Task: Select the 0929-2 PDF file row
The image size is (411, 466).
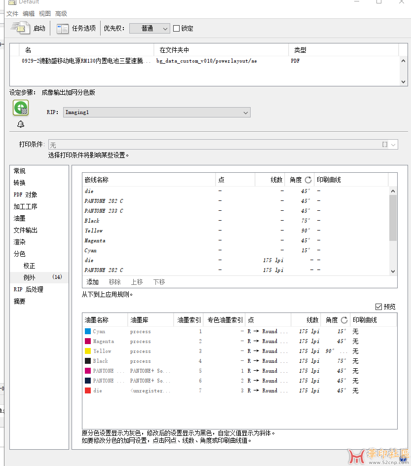Action: [205, 61]
